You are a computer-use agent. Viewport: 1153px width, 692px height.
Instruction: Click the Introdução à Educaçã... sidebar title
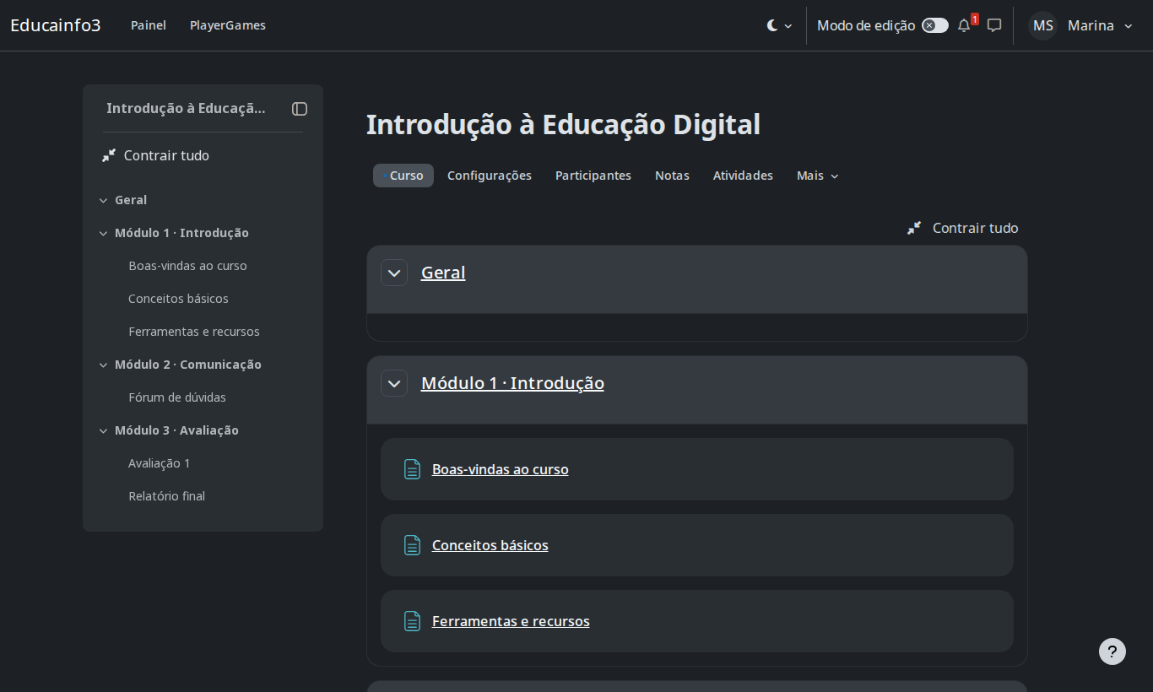tap(186, 108)
